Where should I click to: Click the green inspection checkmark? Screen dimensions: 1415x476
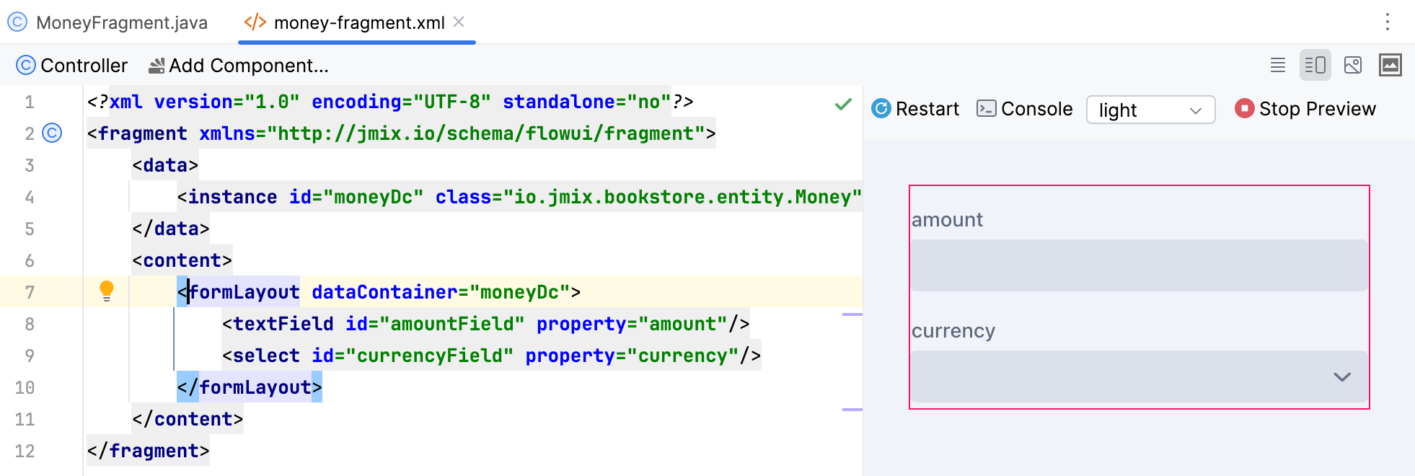[x=843, y=105]
